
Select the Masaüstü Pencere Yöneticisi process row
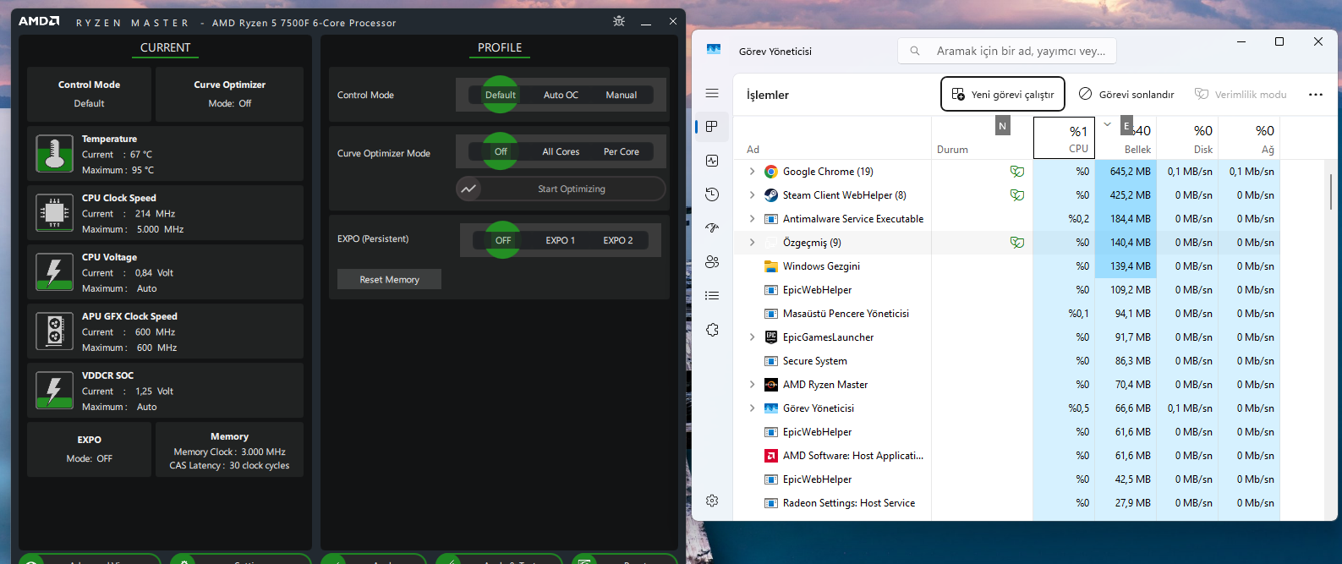1006,314
